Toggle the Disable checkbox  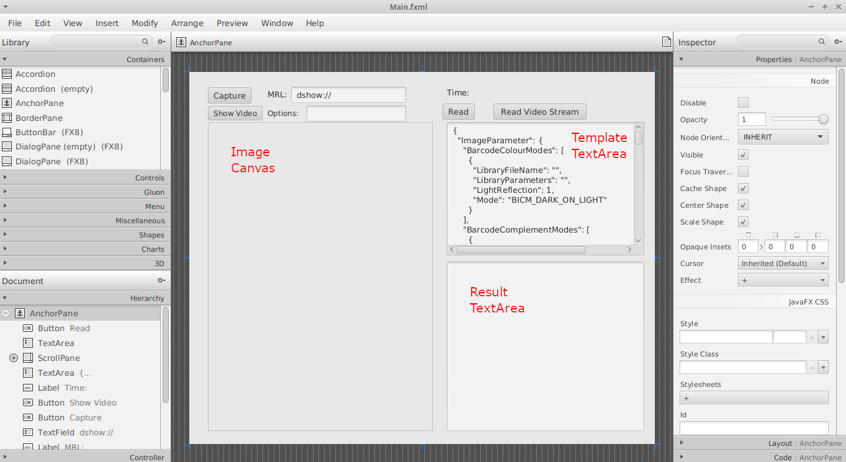[743, 103]
